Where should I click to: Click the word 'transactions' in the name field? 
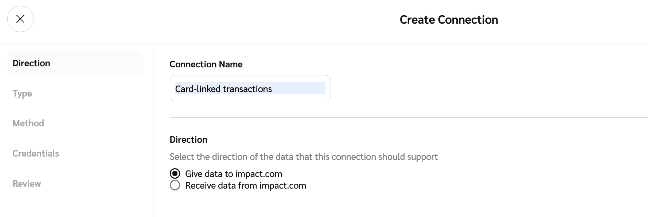[247, 89]
